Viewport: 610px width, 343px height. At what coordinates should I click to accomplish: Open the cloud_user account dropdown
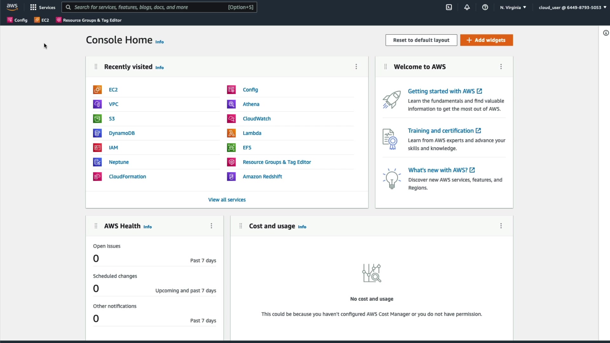tap(572, 7)
